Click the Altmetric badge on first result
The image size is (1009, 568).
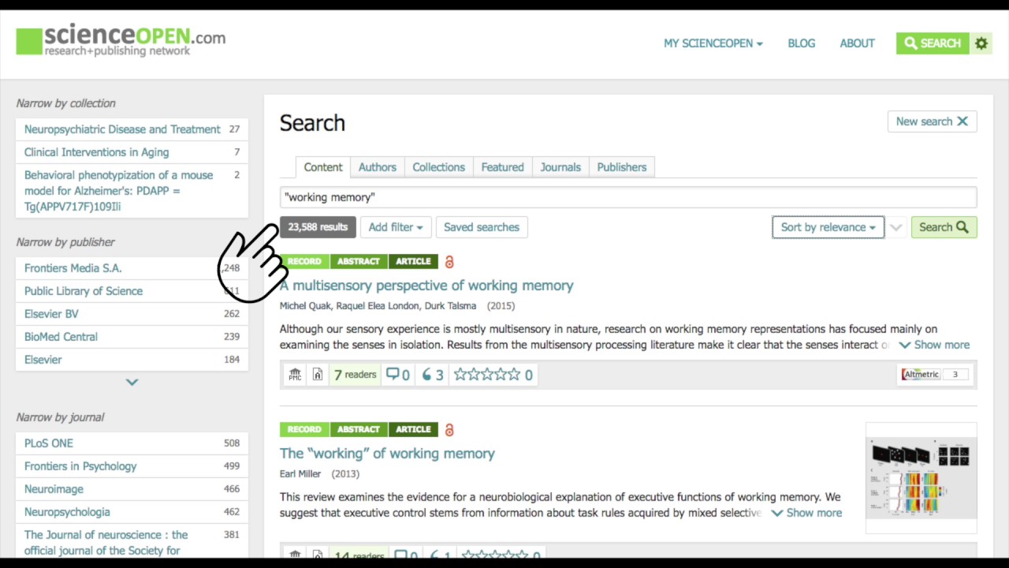[x=935, y=374]
